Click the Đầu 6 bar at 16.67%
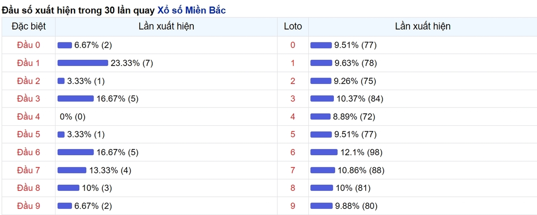Screen dimensions: 537x215 click(76, 152)
